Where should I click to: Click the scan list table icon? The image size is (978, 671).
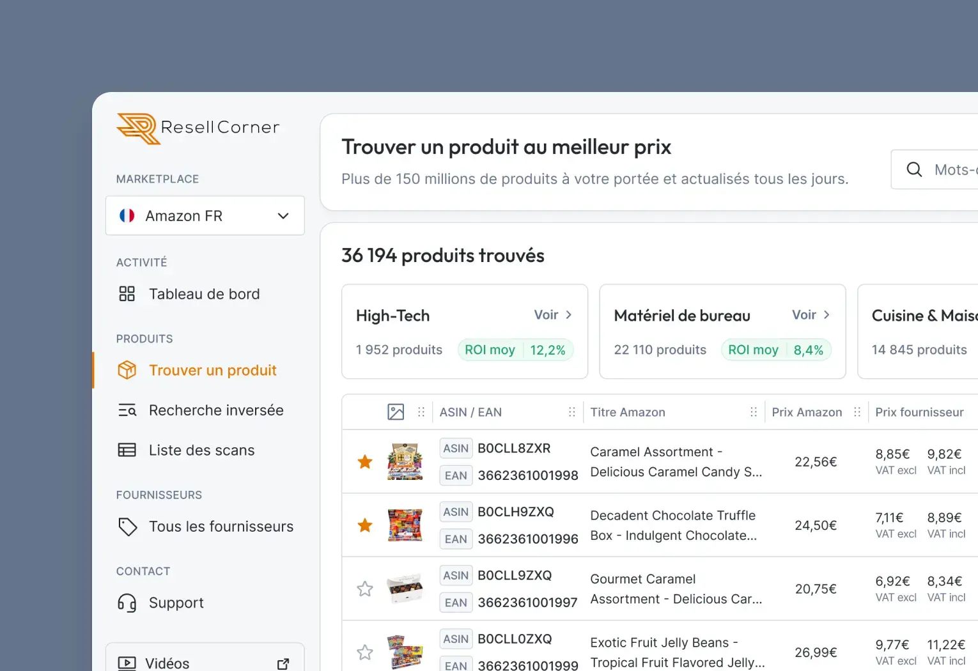coord(127,451)
